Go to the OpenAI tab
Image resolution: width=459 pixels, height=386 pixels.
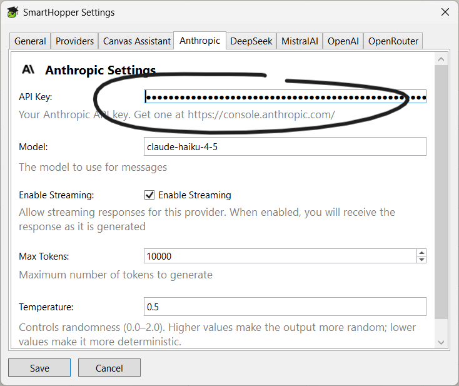click(343, 41)
